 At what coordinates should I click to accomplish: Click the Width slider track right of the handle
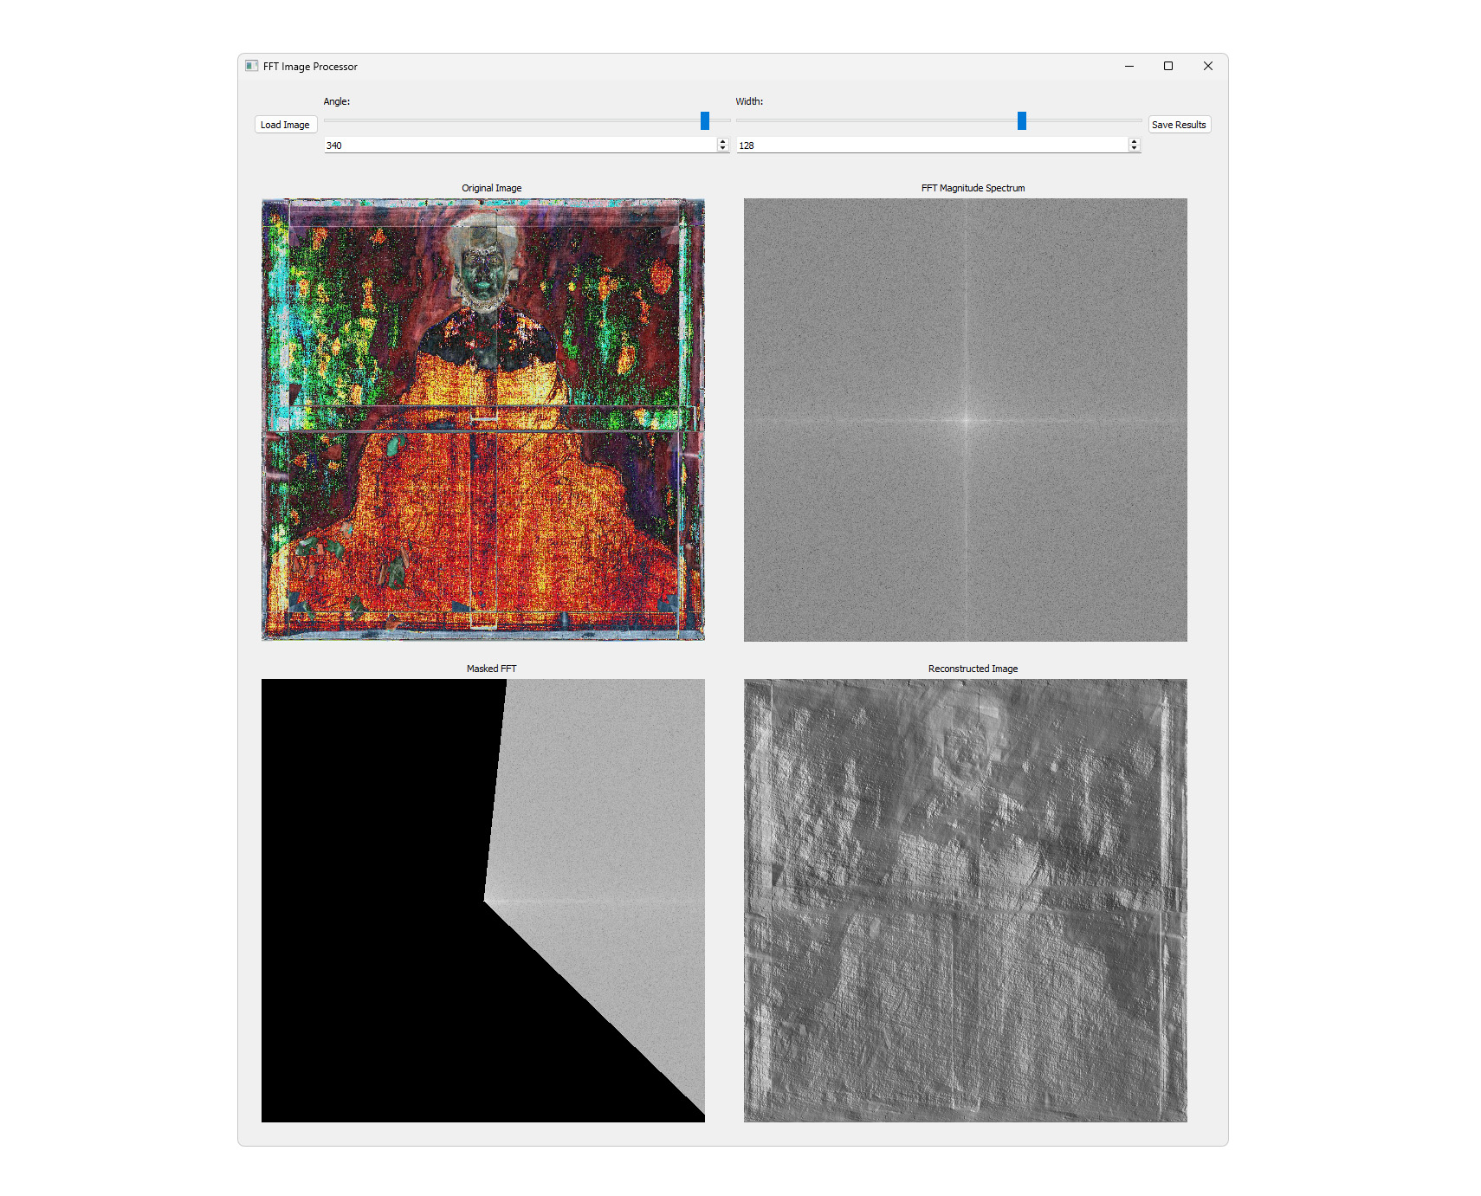1083,120
